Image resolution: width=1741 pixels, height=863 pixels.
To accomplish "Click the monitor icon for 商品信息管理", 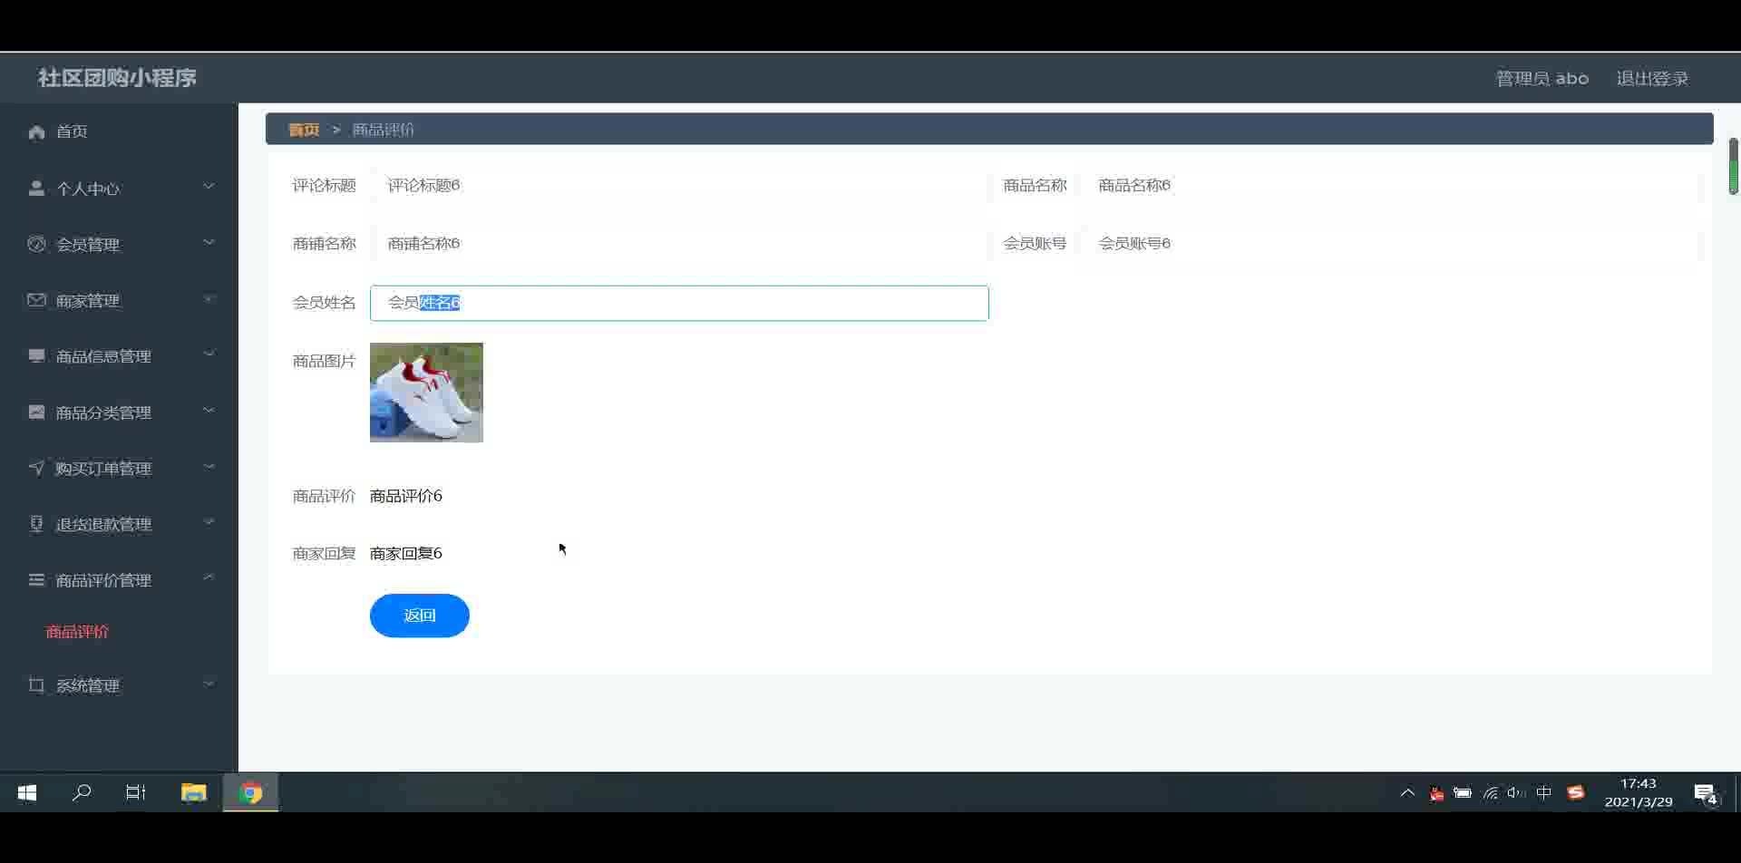I will (x=36, y=355).
